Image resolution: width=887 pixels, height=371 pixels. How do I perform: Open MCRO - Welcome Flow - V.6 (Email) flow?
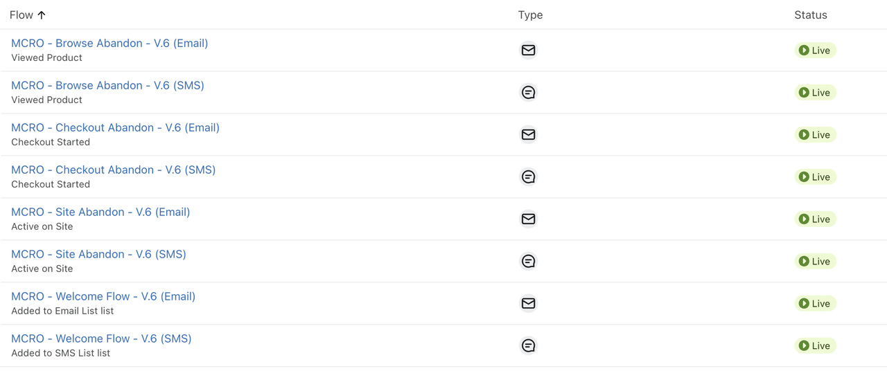click(103, 296)
